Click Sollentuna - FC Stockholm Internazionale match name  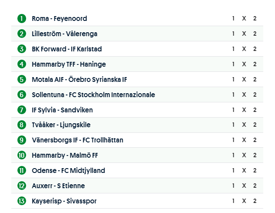pos(93,95)
